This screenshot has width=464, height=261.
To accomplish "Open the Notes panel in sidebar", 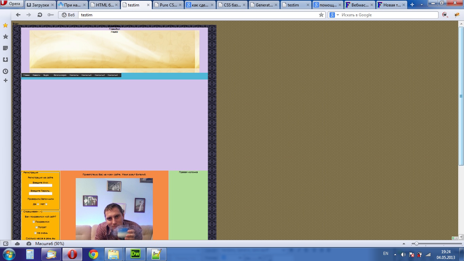I will (x=5, y=48).
